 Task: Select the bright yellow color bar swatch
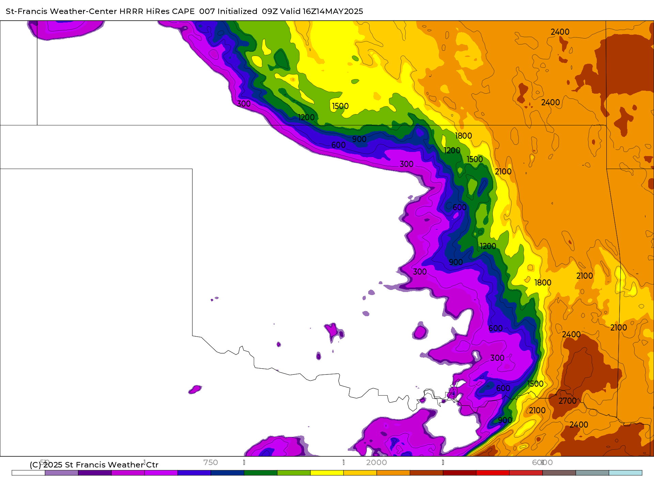pyautogui.click(x=327, y=473)
